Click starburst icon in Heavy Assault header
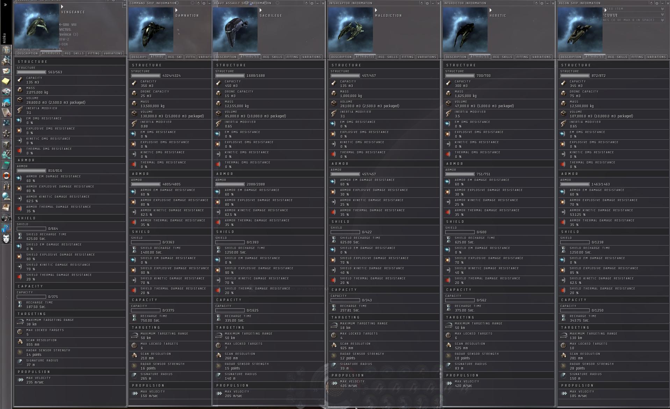 [x=306, y=3]
